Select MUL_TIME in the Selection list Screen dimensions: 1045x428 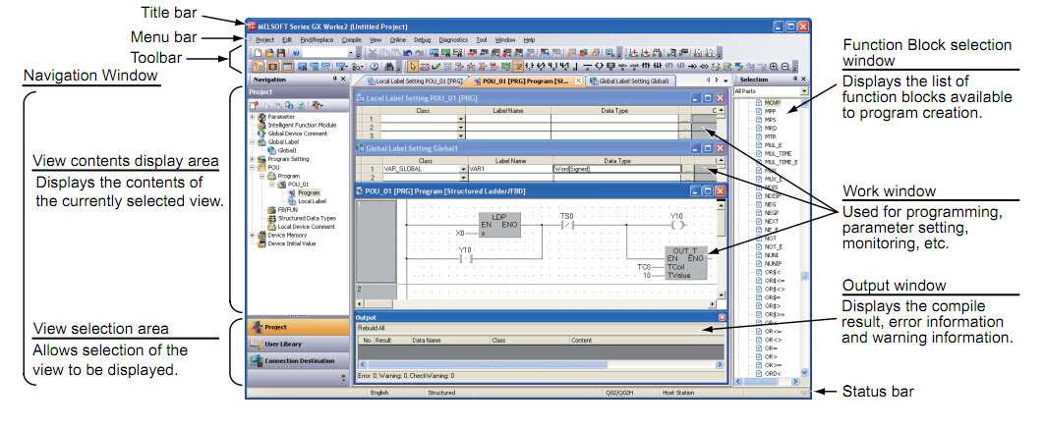click(778, 154)
